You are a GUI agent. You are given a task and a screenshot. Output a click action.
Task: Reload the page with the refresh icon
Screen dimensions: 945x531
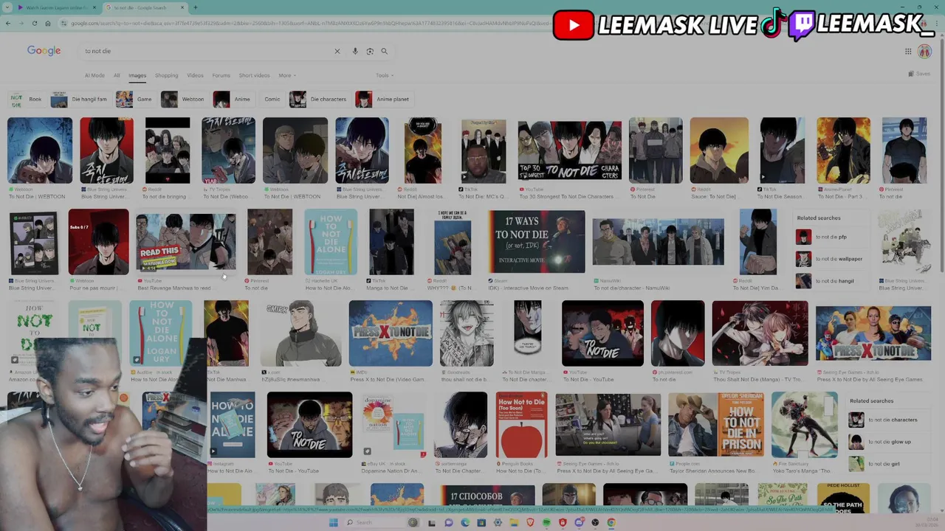[34, 24]
